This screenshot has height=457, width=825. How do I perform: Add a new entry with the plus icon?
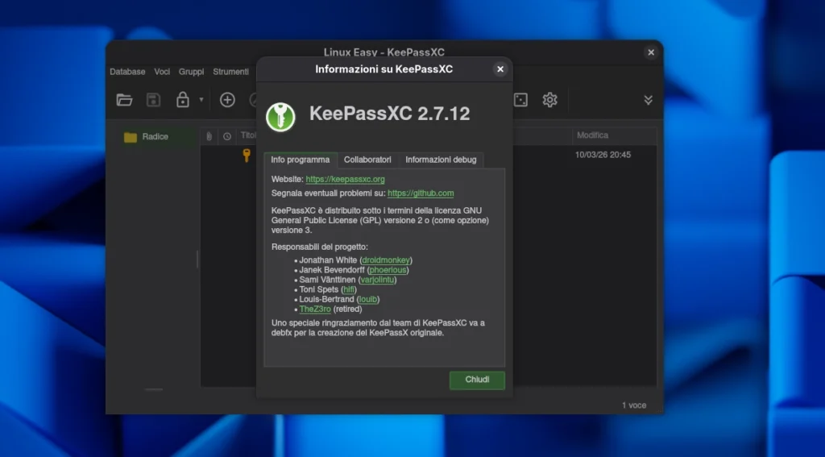coord(227,99)
